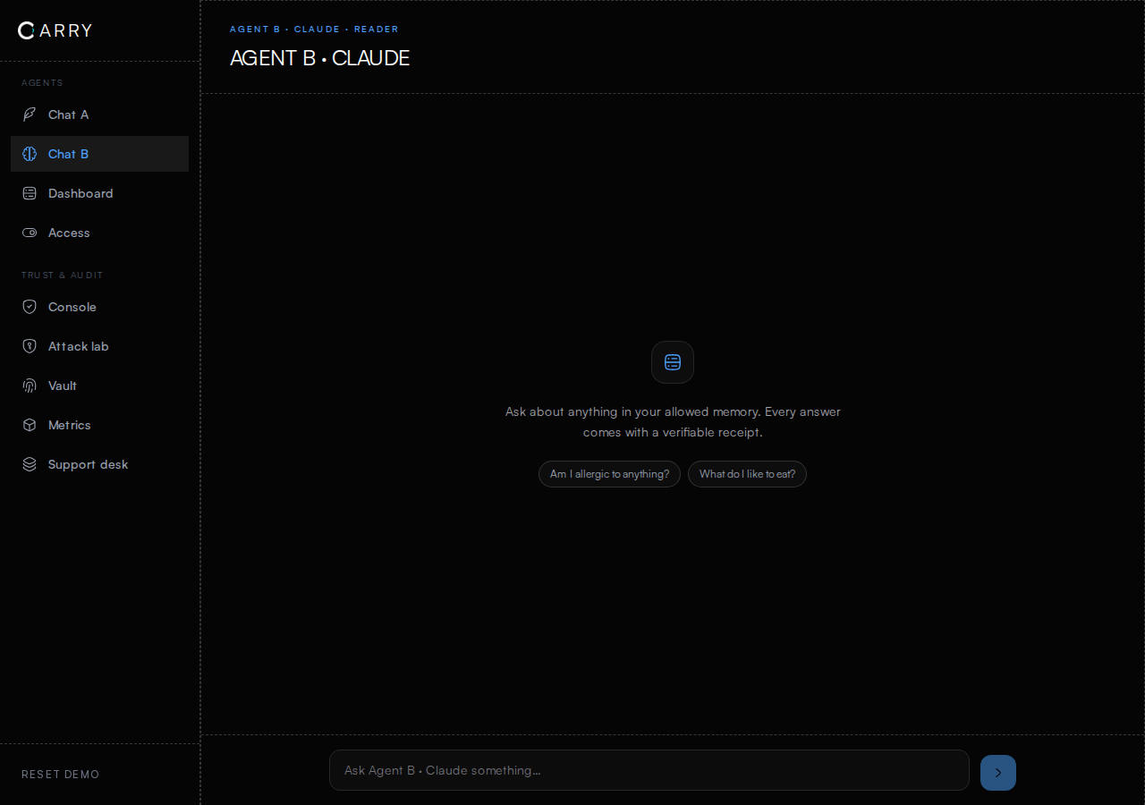The width and height of the screenshot is (1145, 805).
Task: Open the Metrics page
Action: [x=99, y=425]
